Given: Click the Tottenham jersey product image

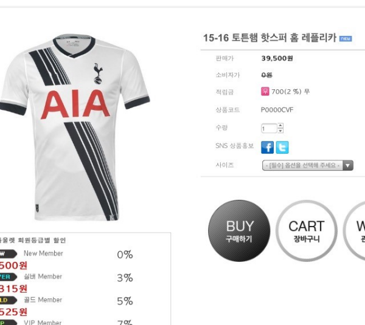Looking at the screenshot, I should [74, 127].
